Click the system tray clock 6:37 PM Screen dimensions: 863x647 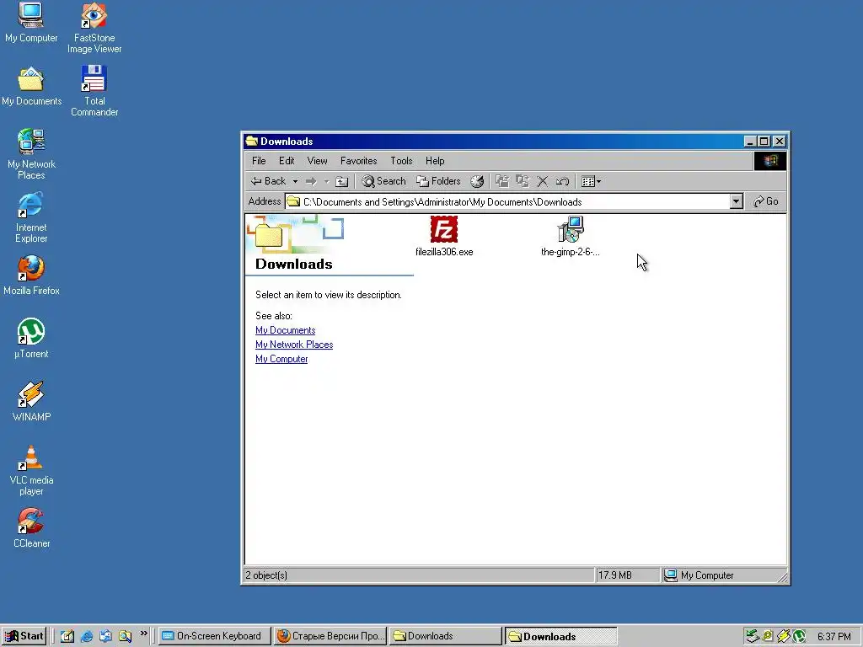834,637
